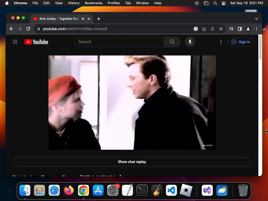Start voice search with microphone icon

tap(190, 42)
